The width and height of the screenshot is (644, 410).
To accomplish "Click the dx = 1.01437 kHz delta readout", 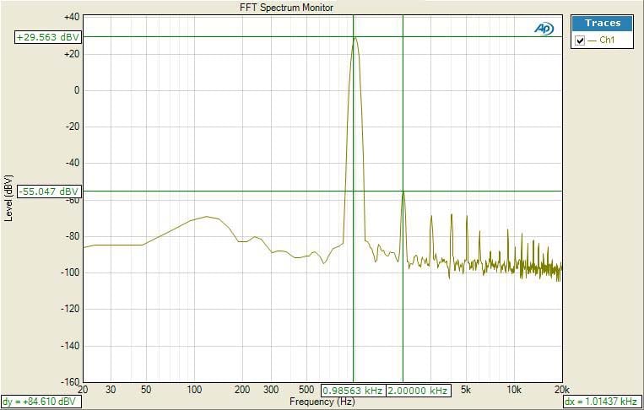I will point(603,402).
